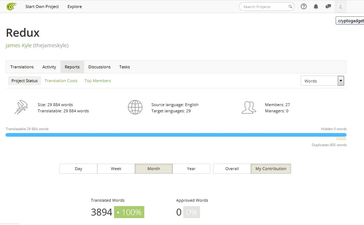Viewport: 364px width, 225px height.
Task: Click the globe languages icon
Action: pyautogui.click(x=135, y=107)
